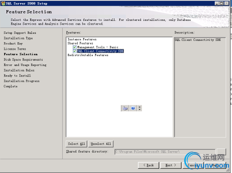The height and width of the screenshot is (173, 232).
Task: Minimize the SQL Server 2008 Setup window
Action: click(217, 3)
